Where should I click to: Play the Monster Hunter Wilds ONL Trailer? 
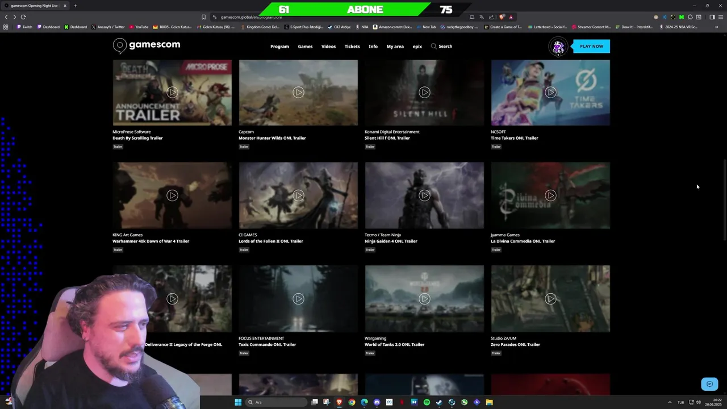[x=298, y=92]
